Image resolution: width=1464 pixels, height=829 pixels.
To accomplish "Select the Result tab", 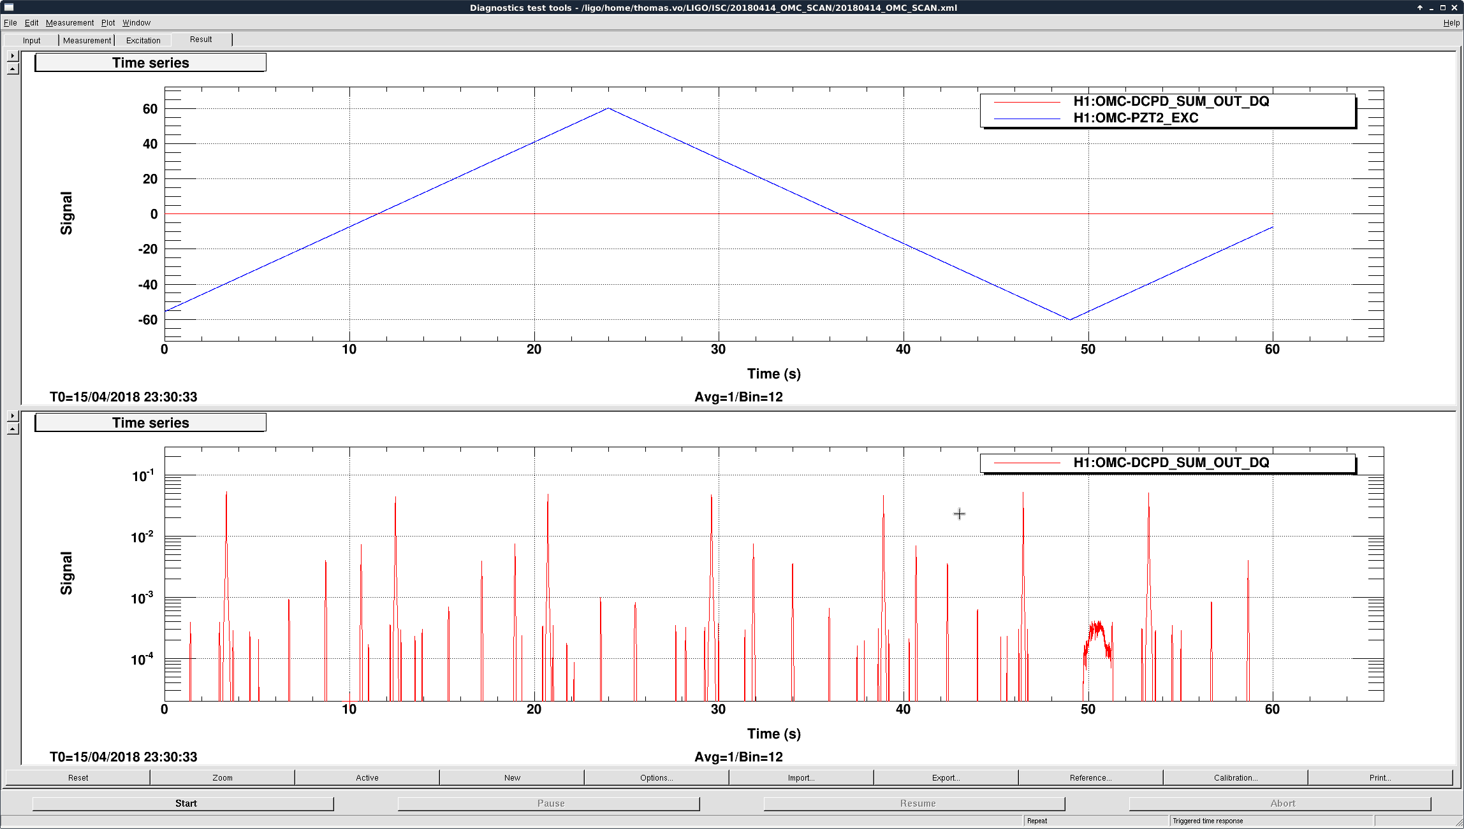I will [x=201, y=40].
